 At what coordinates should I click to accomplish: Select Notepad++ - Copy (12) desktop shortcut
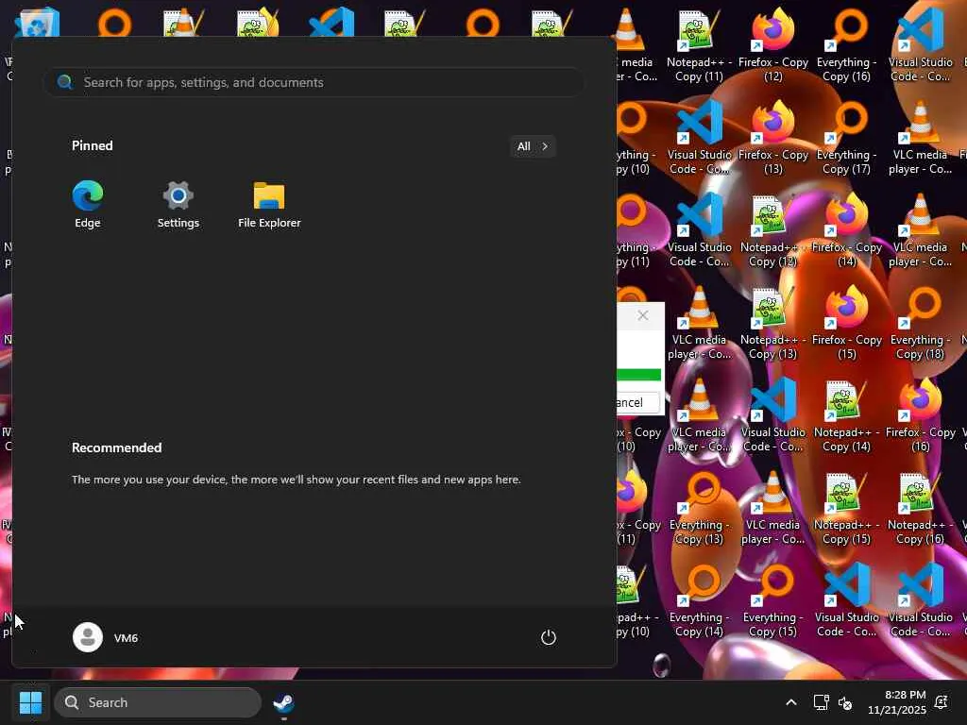(x=772, y=230)
